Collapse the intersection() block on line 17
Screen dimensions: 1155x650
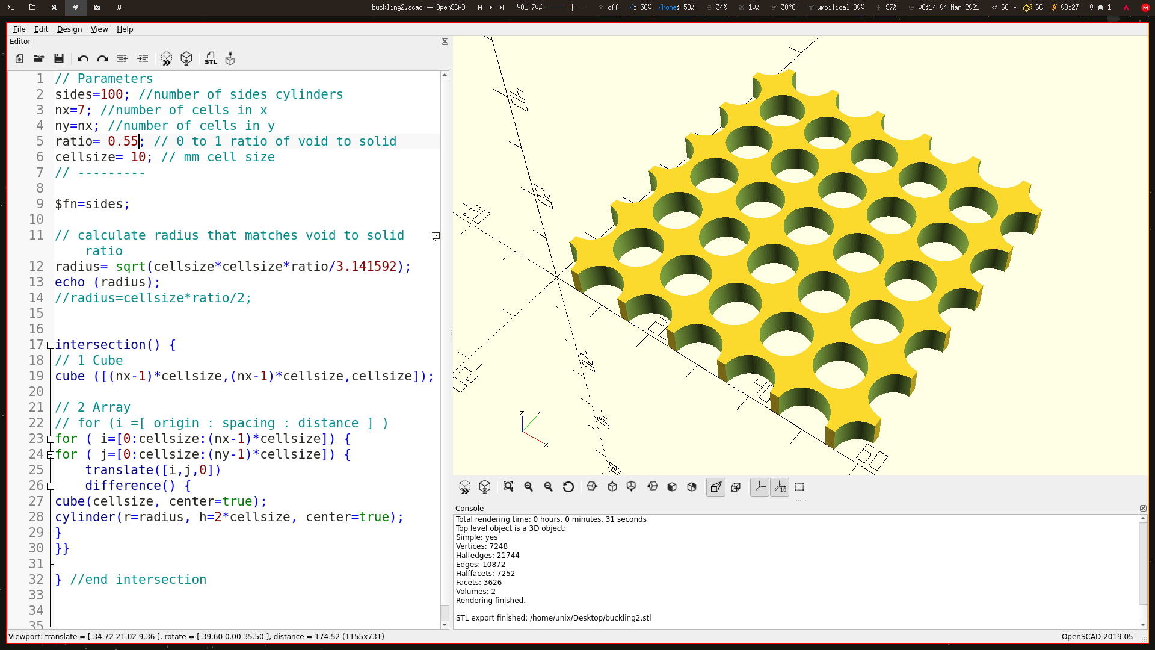[51, 345]
